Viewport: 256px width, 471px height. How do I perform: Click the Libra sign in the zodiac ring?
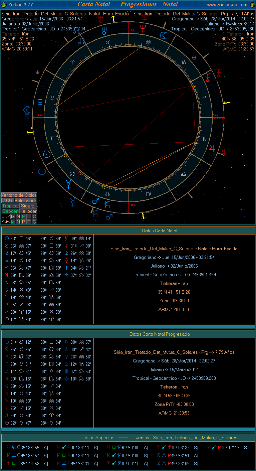[184, 174]
